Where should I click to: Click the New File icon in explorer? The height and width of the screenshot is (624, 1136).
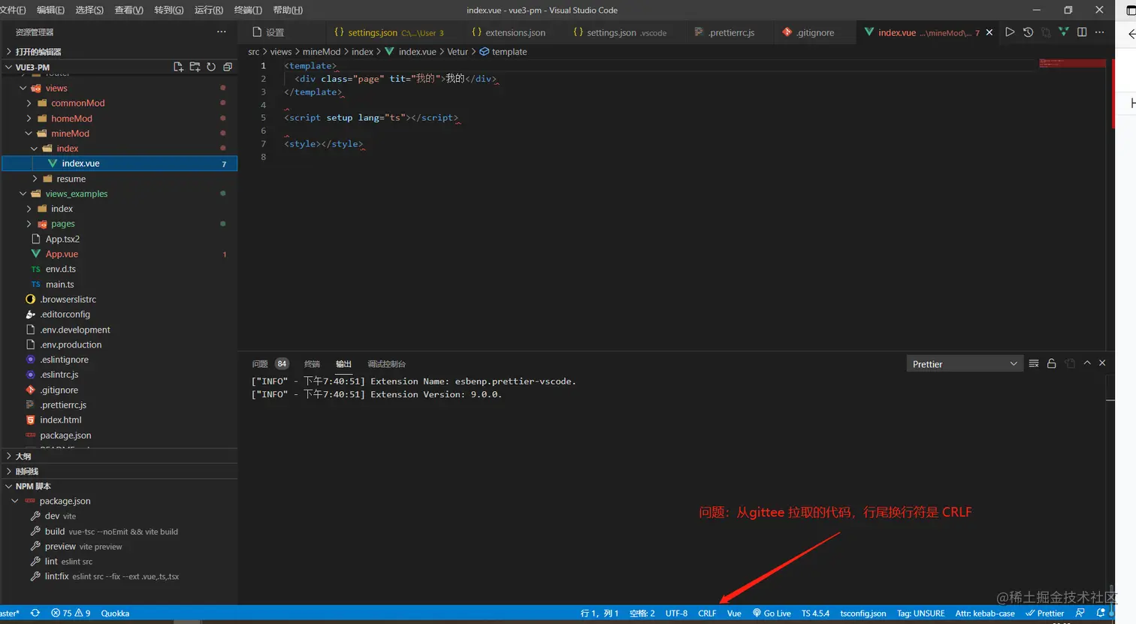tap(178, 67)
